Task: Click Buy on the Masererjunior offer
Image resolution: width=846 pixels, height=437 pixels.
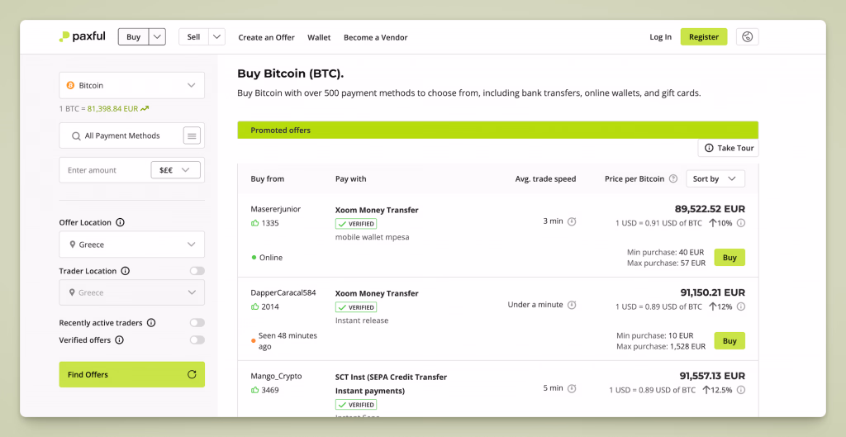Action: coord(730,258)
